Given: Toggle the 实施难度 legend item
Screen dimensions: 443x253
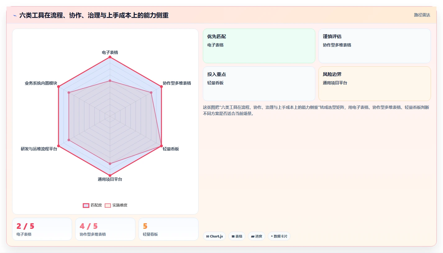Looking at the screenshot, I should pyautogui.click(x=116, y=205).
